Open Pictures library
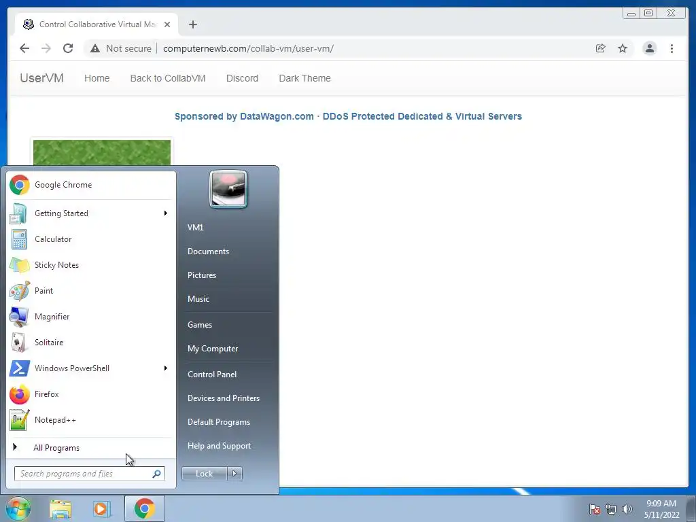The height and width of the screenshot is (522, 696). pos(202,275)
